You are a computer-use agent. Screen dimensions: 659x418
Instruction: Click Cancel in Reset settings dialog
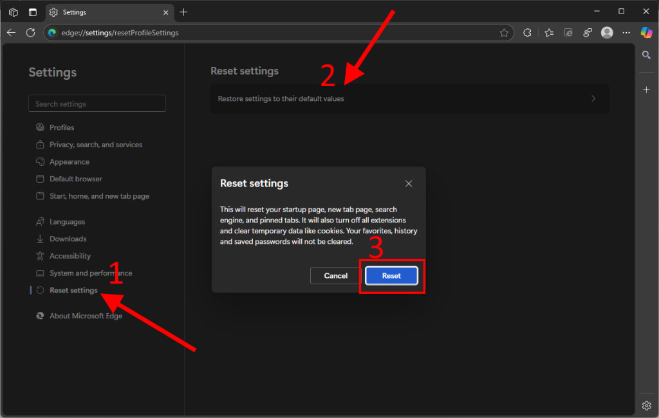tap(335, 276)
